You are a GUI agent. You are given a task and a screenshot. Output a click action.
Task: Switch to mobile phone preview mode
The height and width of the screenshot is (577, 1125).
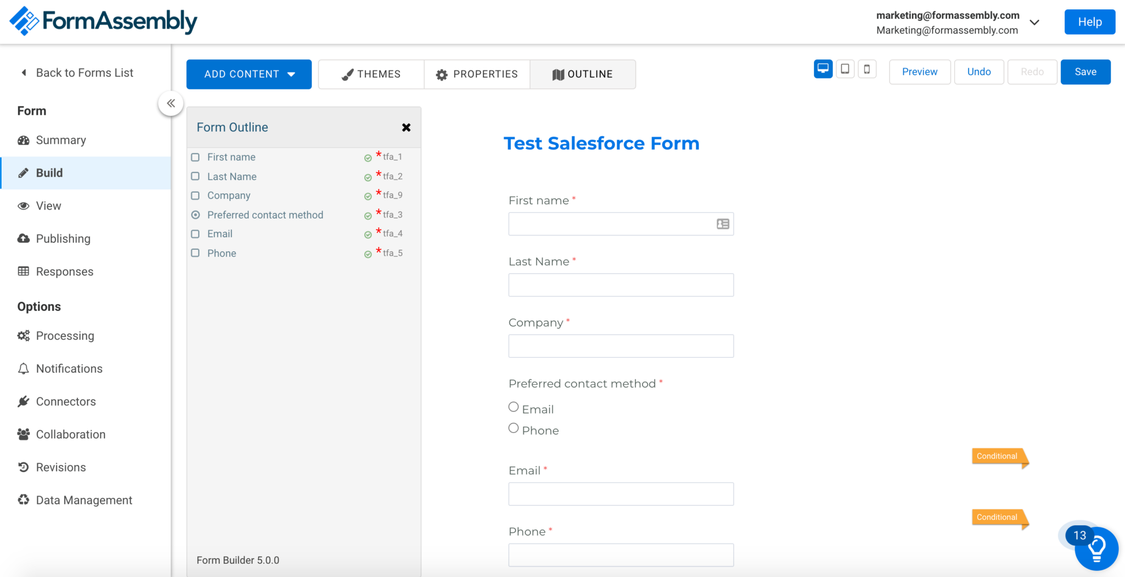click(867, 69)
